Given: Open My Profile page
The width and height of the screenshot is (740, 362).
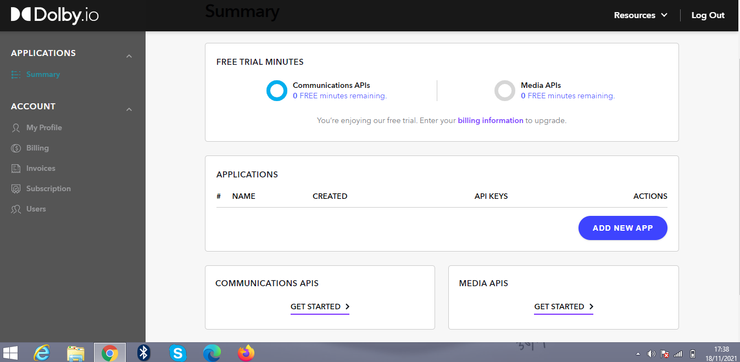Looking at the screenshot, I should coord(44,127).
